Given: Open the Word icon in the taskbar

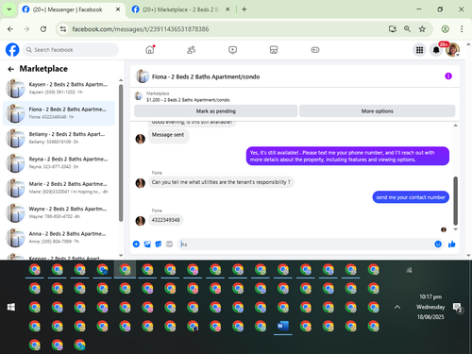Looking at the screenshot, I should 283,326.
